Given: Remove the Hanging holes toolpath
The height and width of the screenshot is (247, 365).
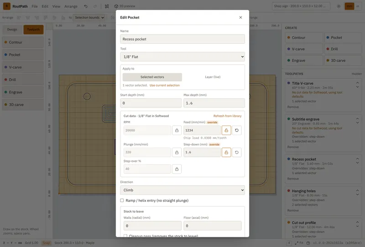Looking at the screenshot, I should coord(293,210).
